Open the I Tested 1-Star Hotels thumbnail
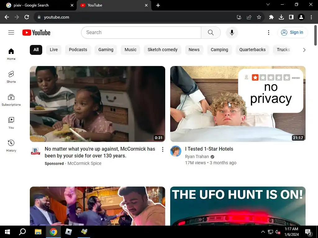The width and height of the screenshot is (318, 238). coord(238,104)
